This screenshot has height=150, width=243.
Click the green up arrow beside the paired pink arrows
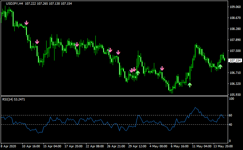[x=138, y=72]
